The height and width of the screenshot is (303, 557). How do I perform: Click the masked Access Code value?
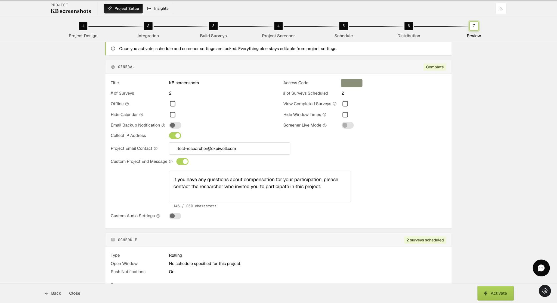coord(351,83)
